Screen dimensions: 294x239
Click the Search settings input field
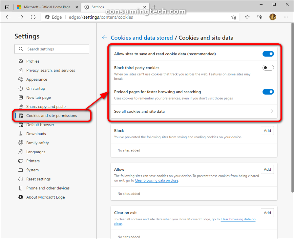coord(52,49)
